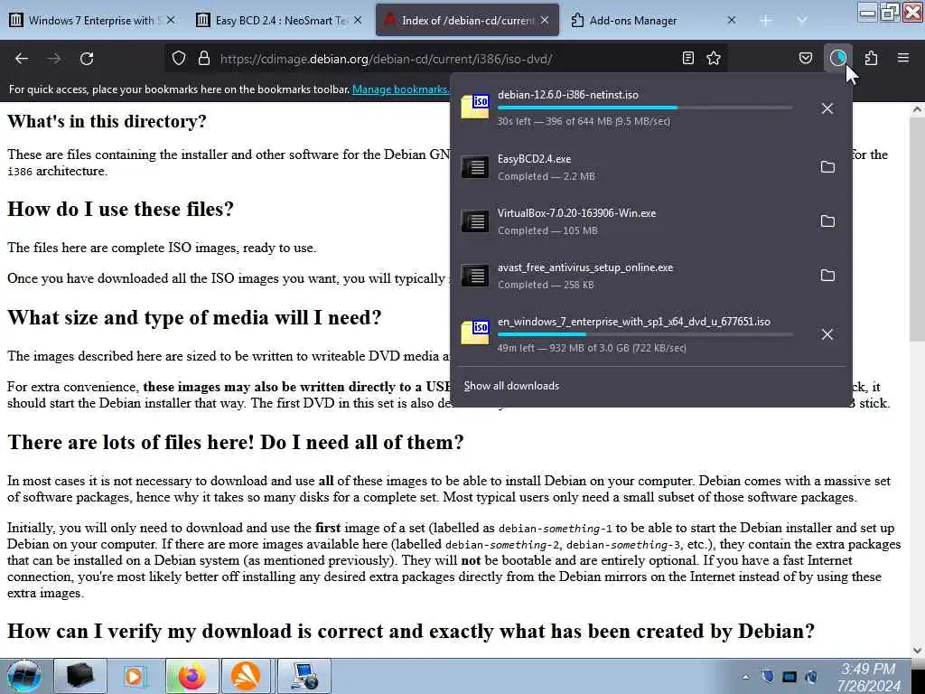Image resolution: width=925 pixels, height=694 pixels.
Task: Open the Manage bookmarks link
Action: (400, 89)
